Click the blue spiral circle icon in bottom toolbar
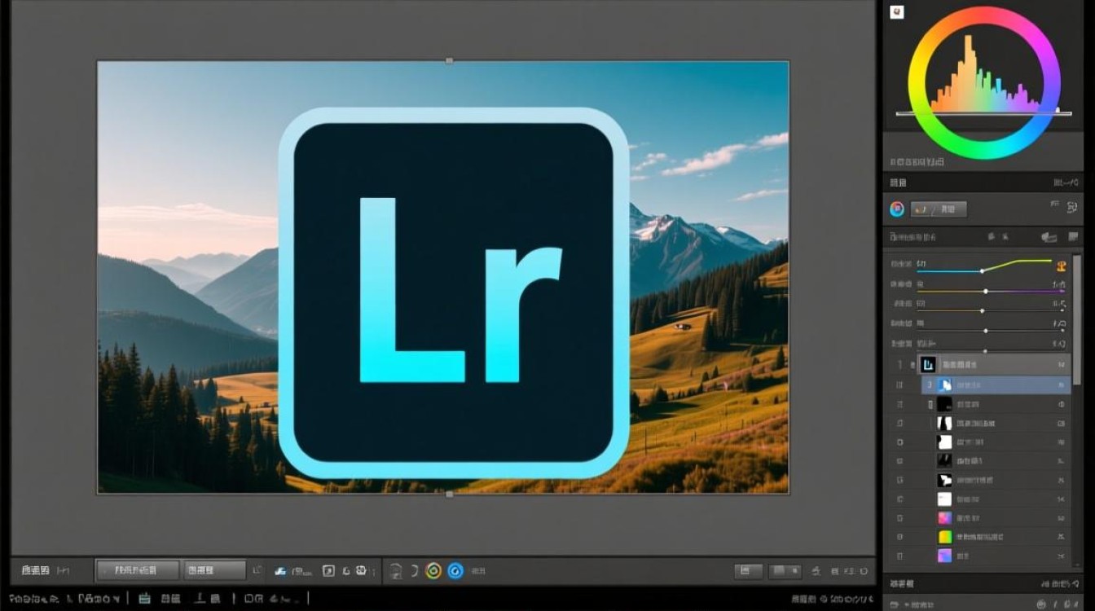The height and width of the screenshot is (611, 1095). pos(455,571)
